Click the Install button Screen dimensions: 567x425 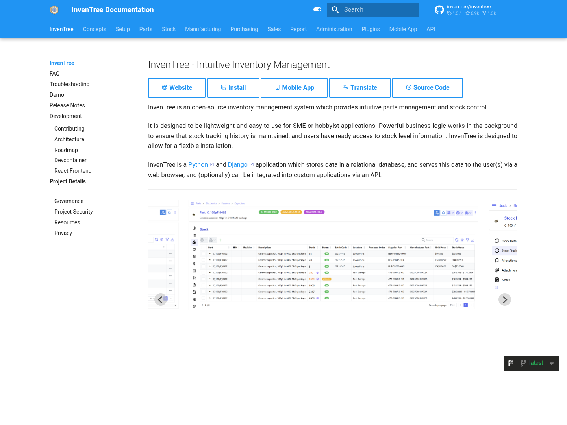[x=233, y=88]
